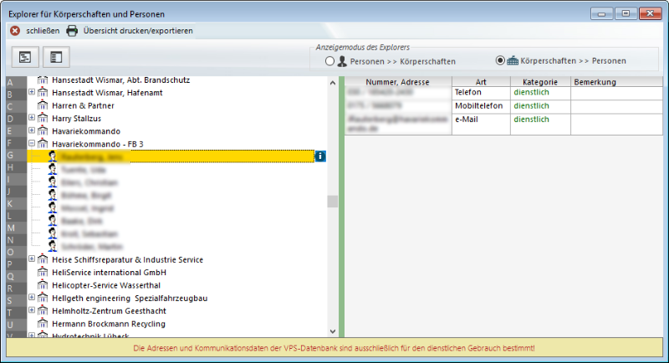Expand Hansestadt Wismar, Hafenamt node
Viewport: 669px width, 363px height.
[32, 92]
